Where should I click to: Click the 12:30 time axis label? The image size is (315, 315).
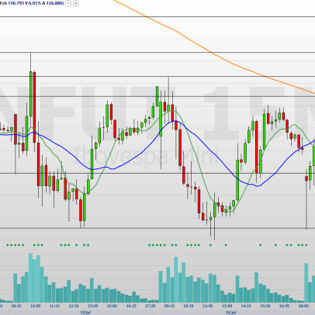[74, 306]
